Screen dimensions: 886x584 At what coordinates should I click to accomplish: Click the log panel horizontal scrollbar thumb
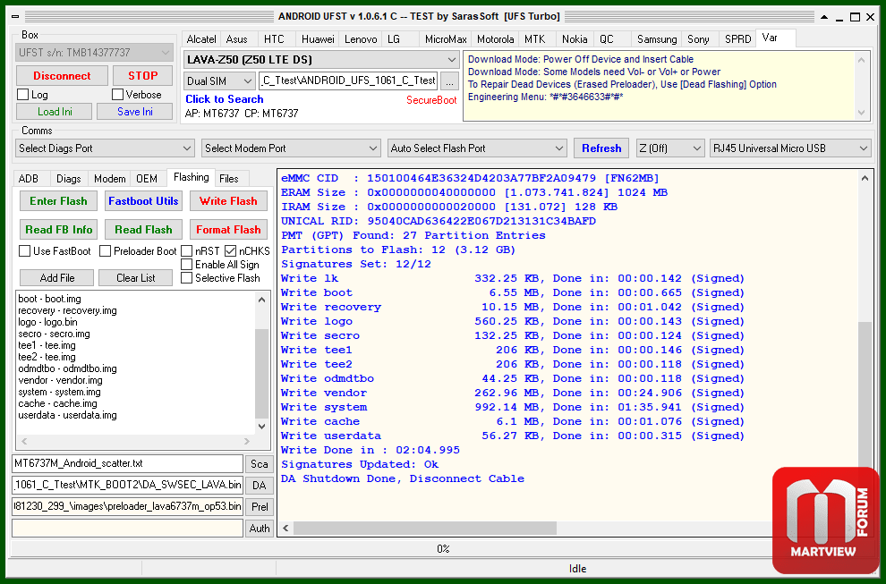(425, 528)
